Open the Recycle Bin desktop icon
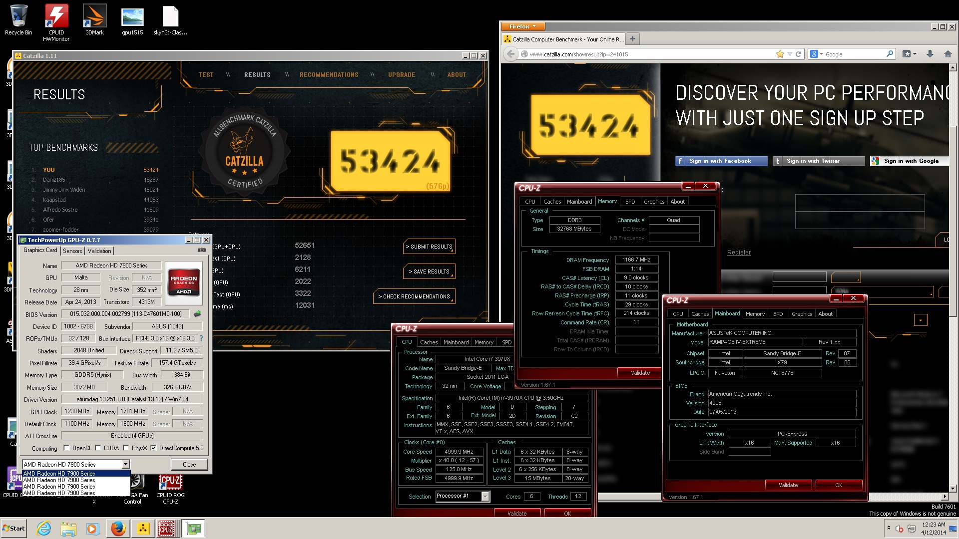The height and width of the screenshot is (539, 959). point(18,20)
